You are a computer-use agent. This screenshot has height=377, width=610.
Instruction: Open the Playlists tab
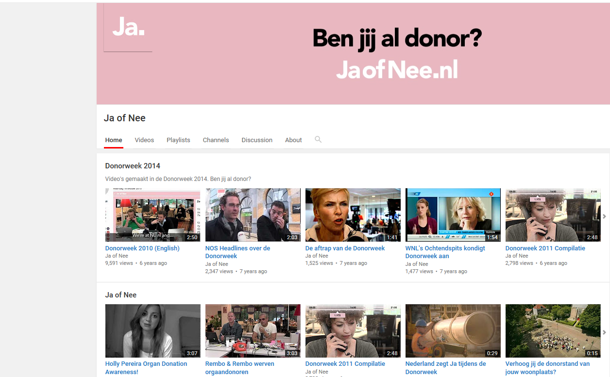coord(178,140)
